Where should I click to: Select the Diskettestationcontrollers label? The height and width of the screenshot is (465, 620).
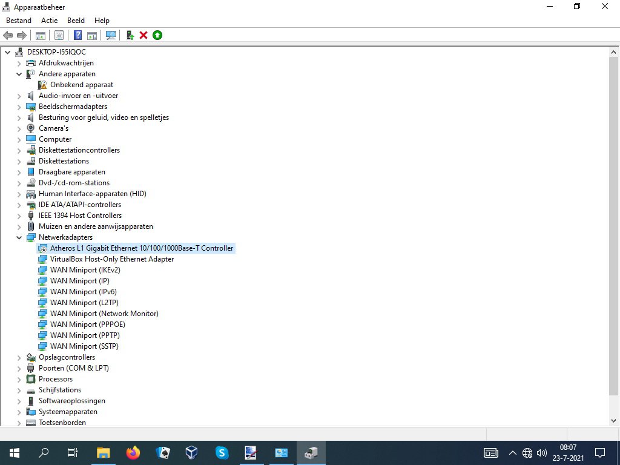point(79,150)
